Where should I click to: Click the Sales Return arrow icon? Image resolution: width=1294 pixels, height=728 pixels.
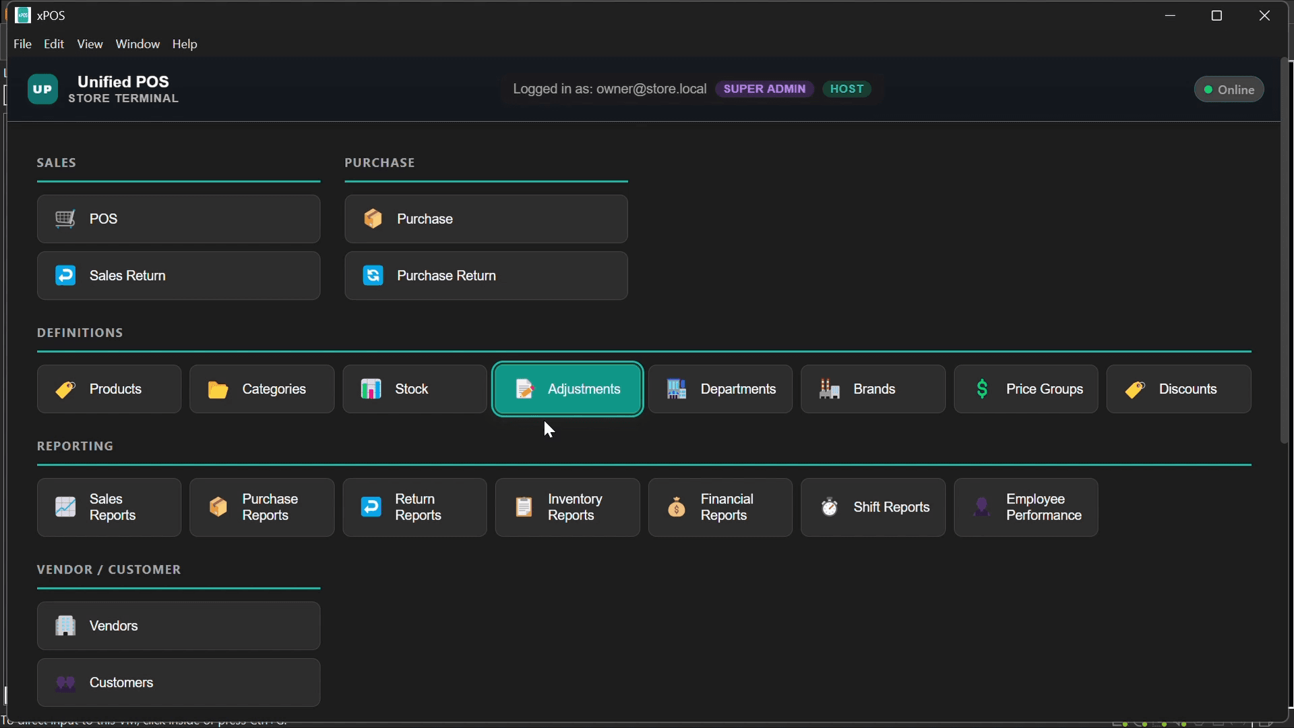[65, 276]
